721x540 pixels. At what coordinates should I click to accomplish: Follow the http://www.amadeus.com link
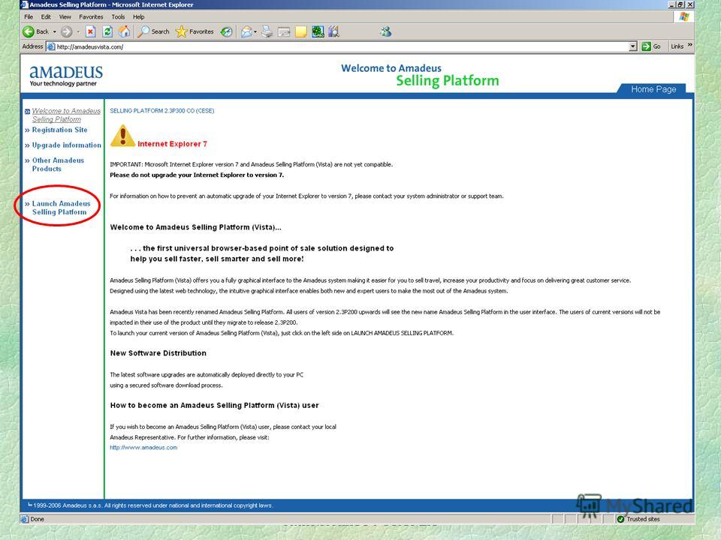click(143, 448)
